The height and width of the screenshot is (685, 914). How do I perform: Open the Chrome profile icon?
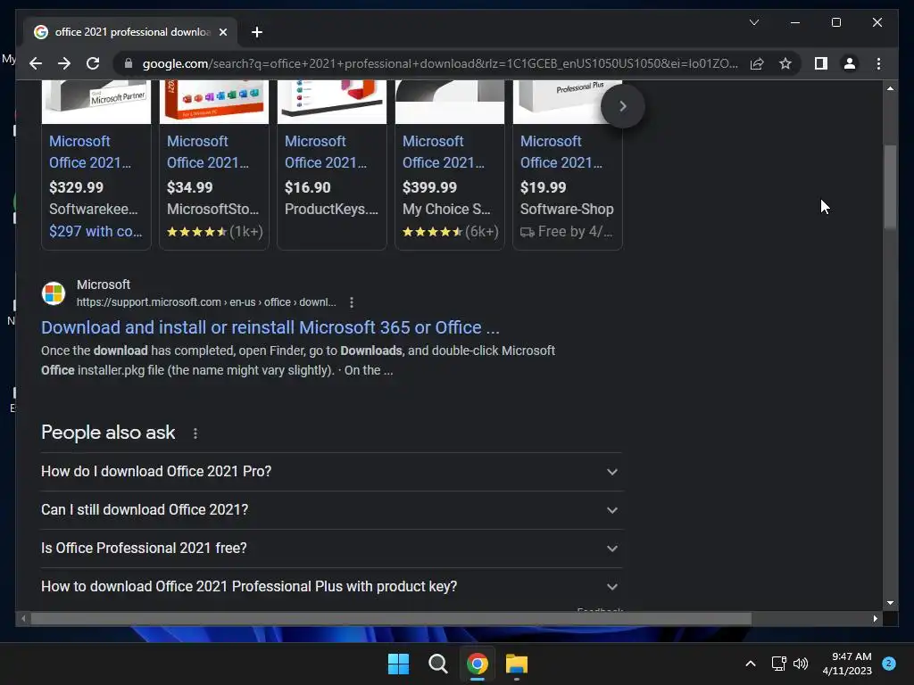click(x=850, y=63)
